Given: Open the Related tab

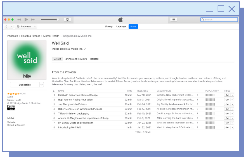Looking at the screenshot, I should click(x=94, y=59).
